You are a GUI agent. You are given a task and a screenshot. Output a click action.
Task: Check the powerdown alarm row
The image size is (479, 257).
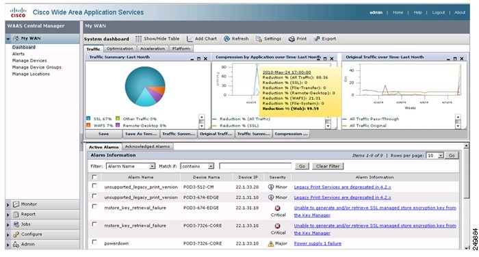point(94,242)
